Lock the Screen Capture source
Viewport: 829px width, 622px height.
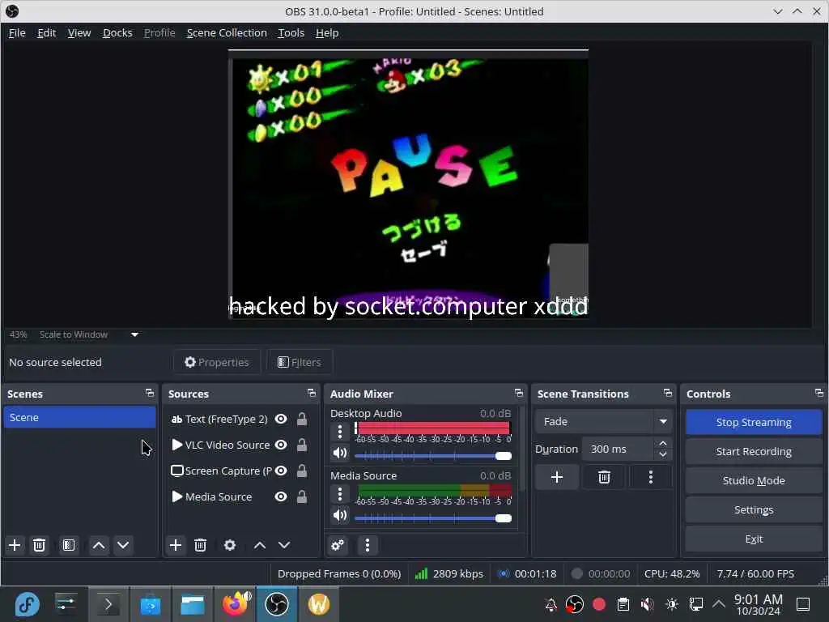(302, 471)
